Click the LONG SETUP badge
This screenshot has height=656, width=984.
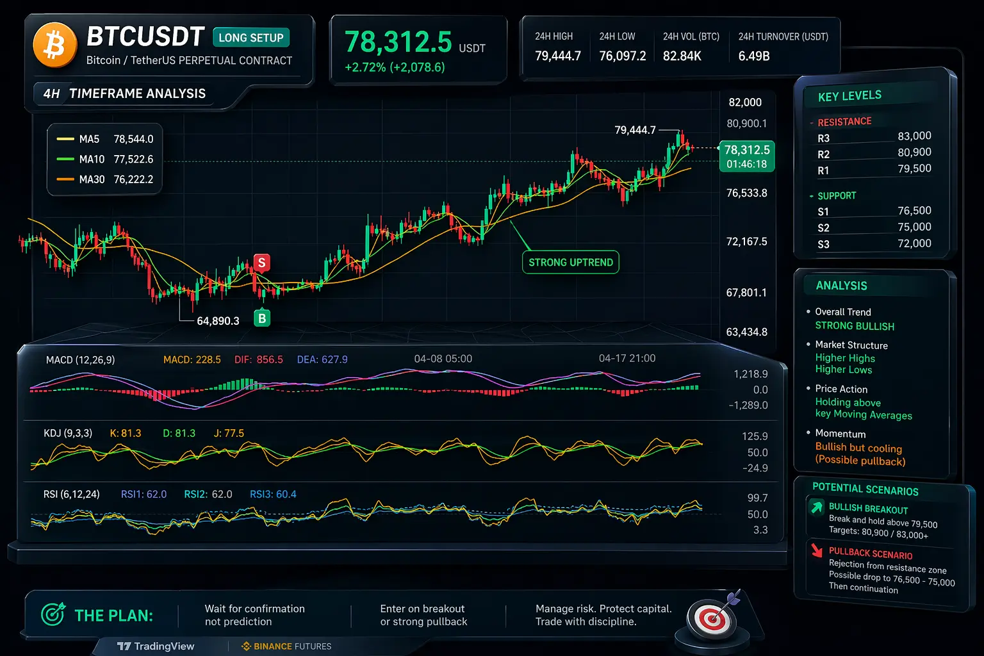tap(251, 38)
